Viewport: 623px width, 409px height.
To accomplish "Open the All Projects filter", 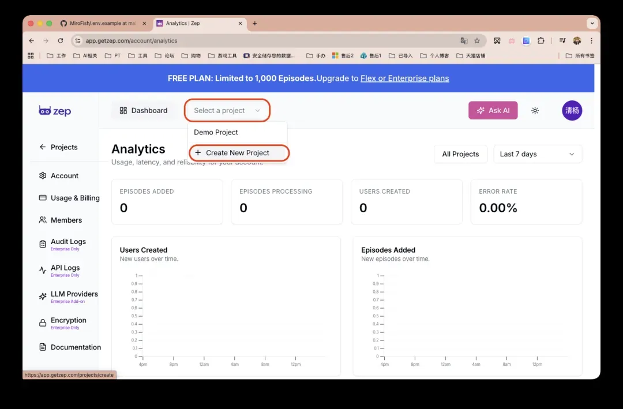I will pyautogui.click(x=460, y=154).
